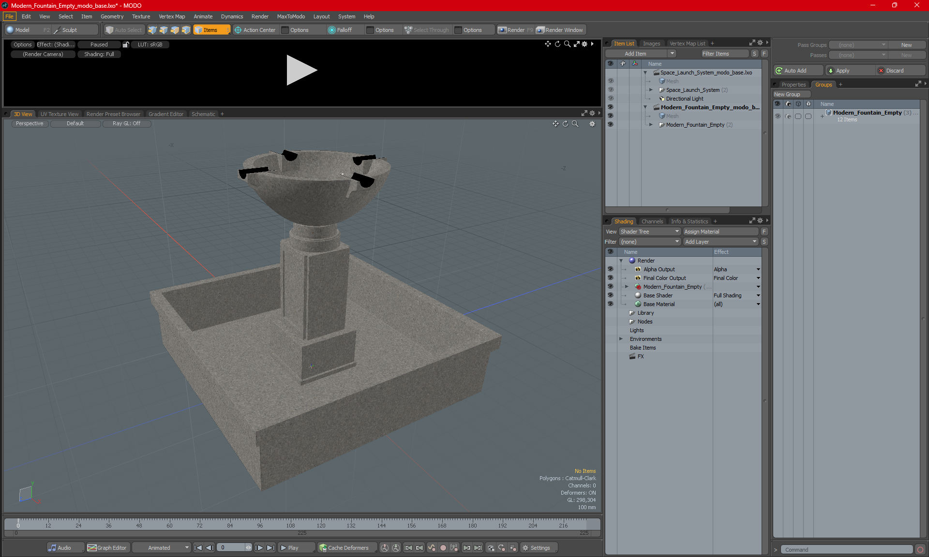Click the New Group button

click(791, 94)
